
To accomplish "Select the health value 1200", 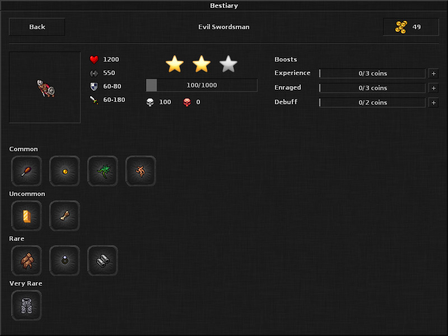I will click(111, 59).
